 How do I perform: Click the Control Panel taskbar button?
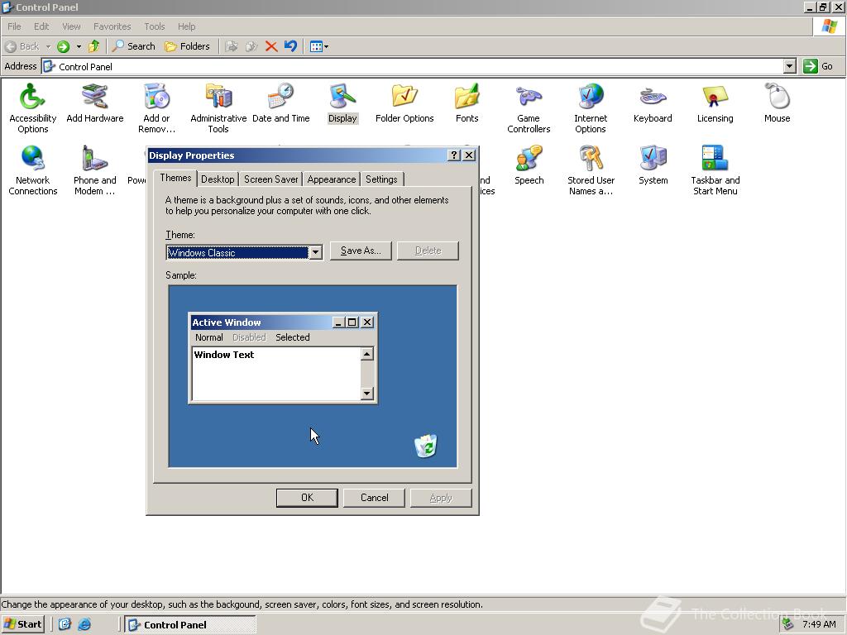190,625
